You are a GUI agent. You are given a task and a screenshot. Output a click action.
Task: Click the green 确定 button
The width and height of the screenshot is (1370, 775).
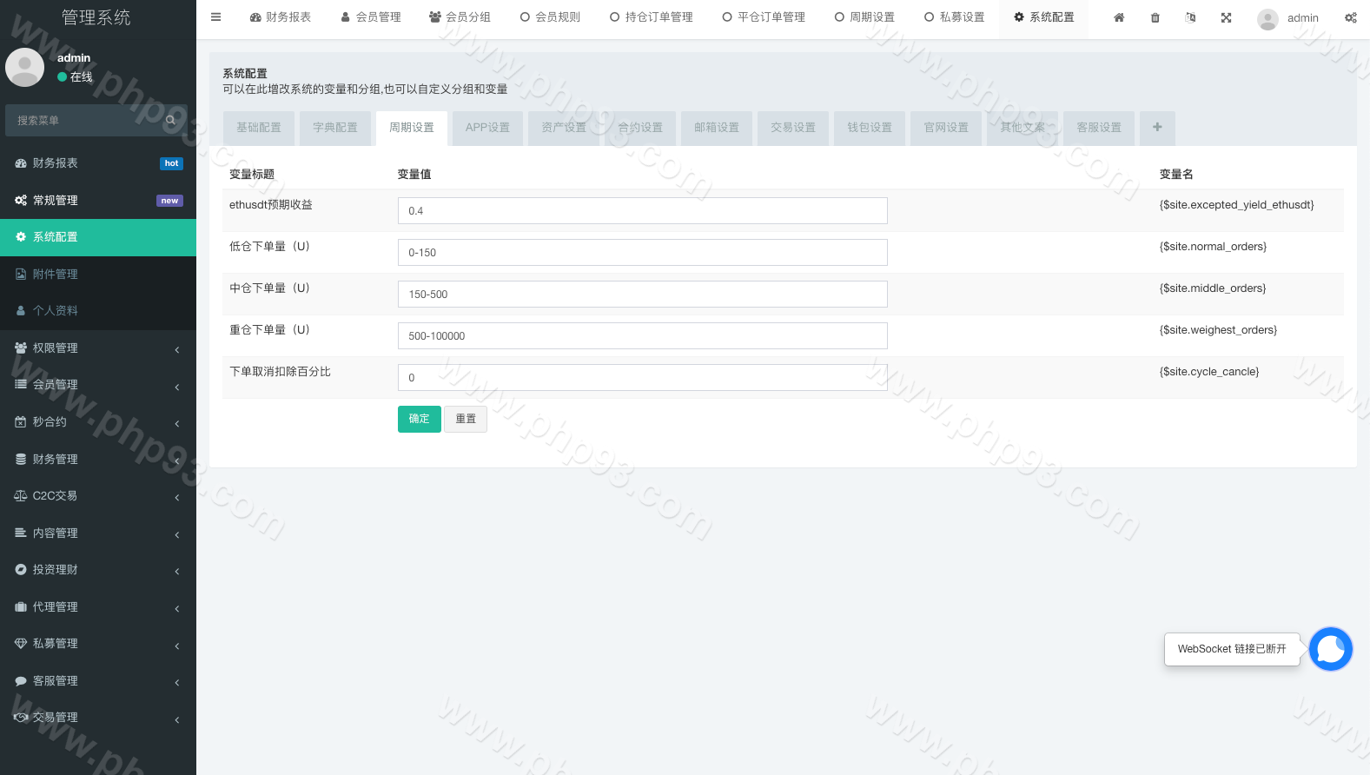[x=419, y=419]
